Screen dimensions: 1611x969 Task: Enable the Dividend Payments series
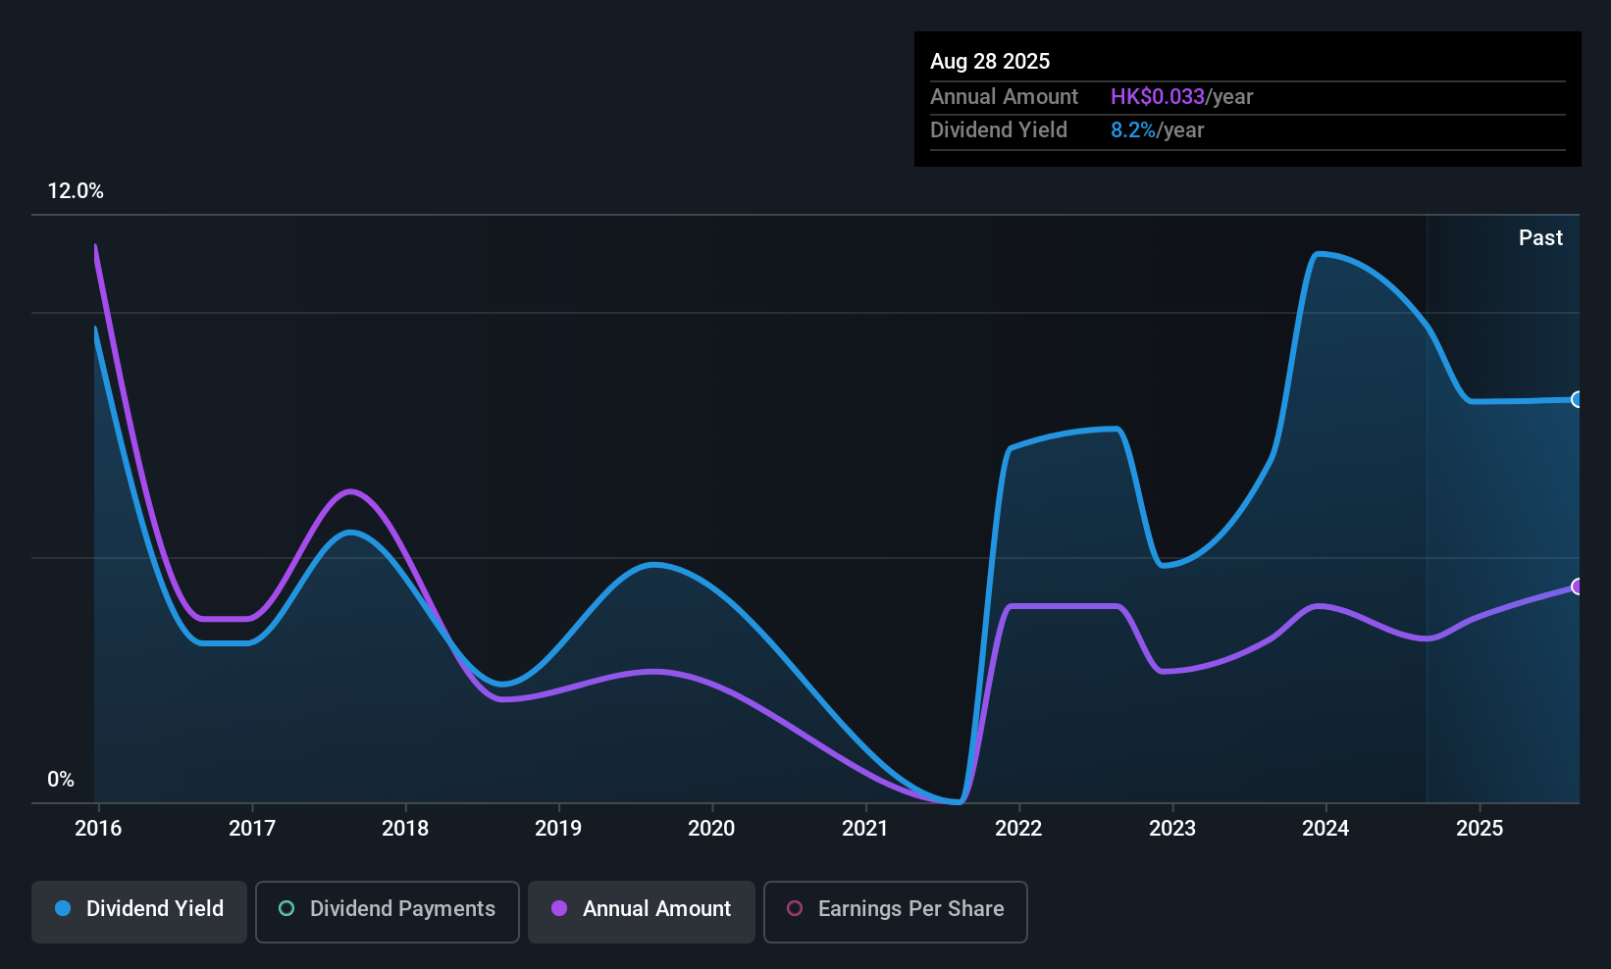[x=387, y=911]
